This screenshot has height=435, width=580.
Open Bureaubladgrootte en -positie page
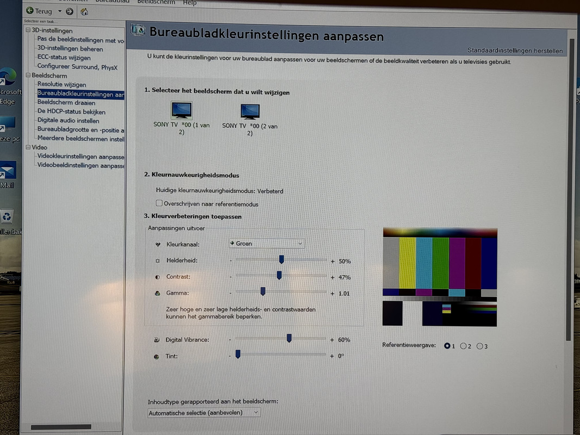coord(80,130)
